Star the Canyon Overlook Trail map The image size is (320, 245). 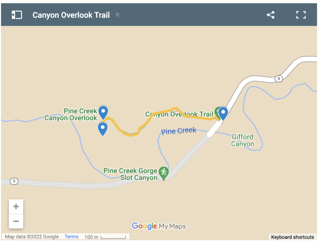117,14
